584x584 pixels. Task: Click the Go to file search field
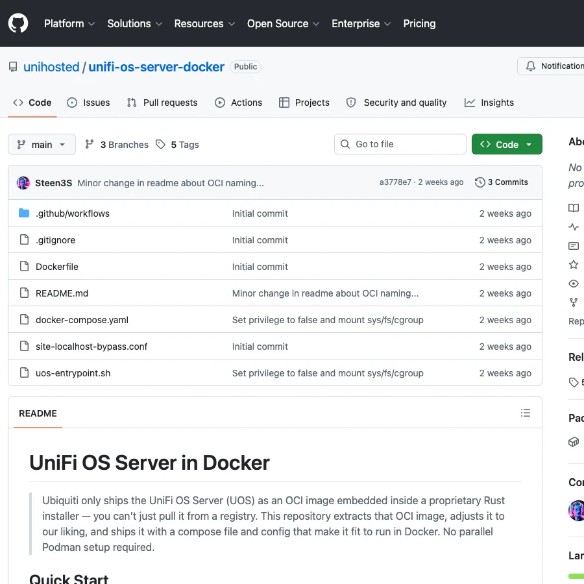tap(400, 144)
